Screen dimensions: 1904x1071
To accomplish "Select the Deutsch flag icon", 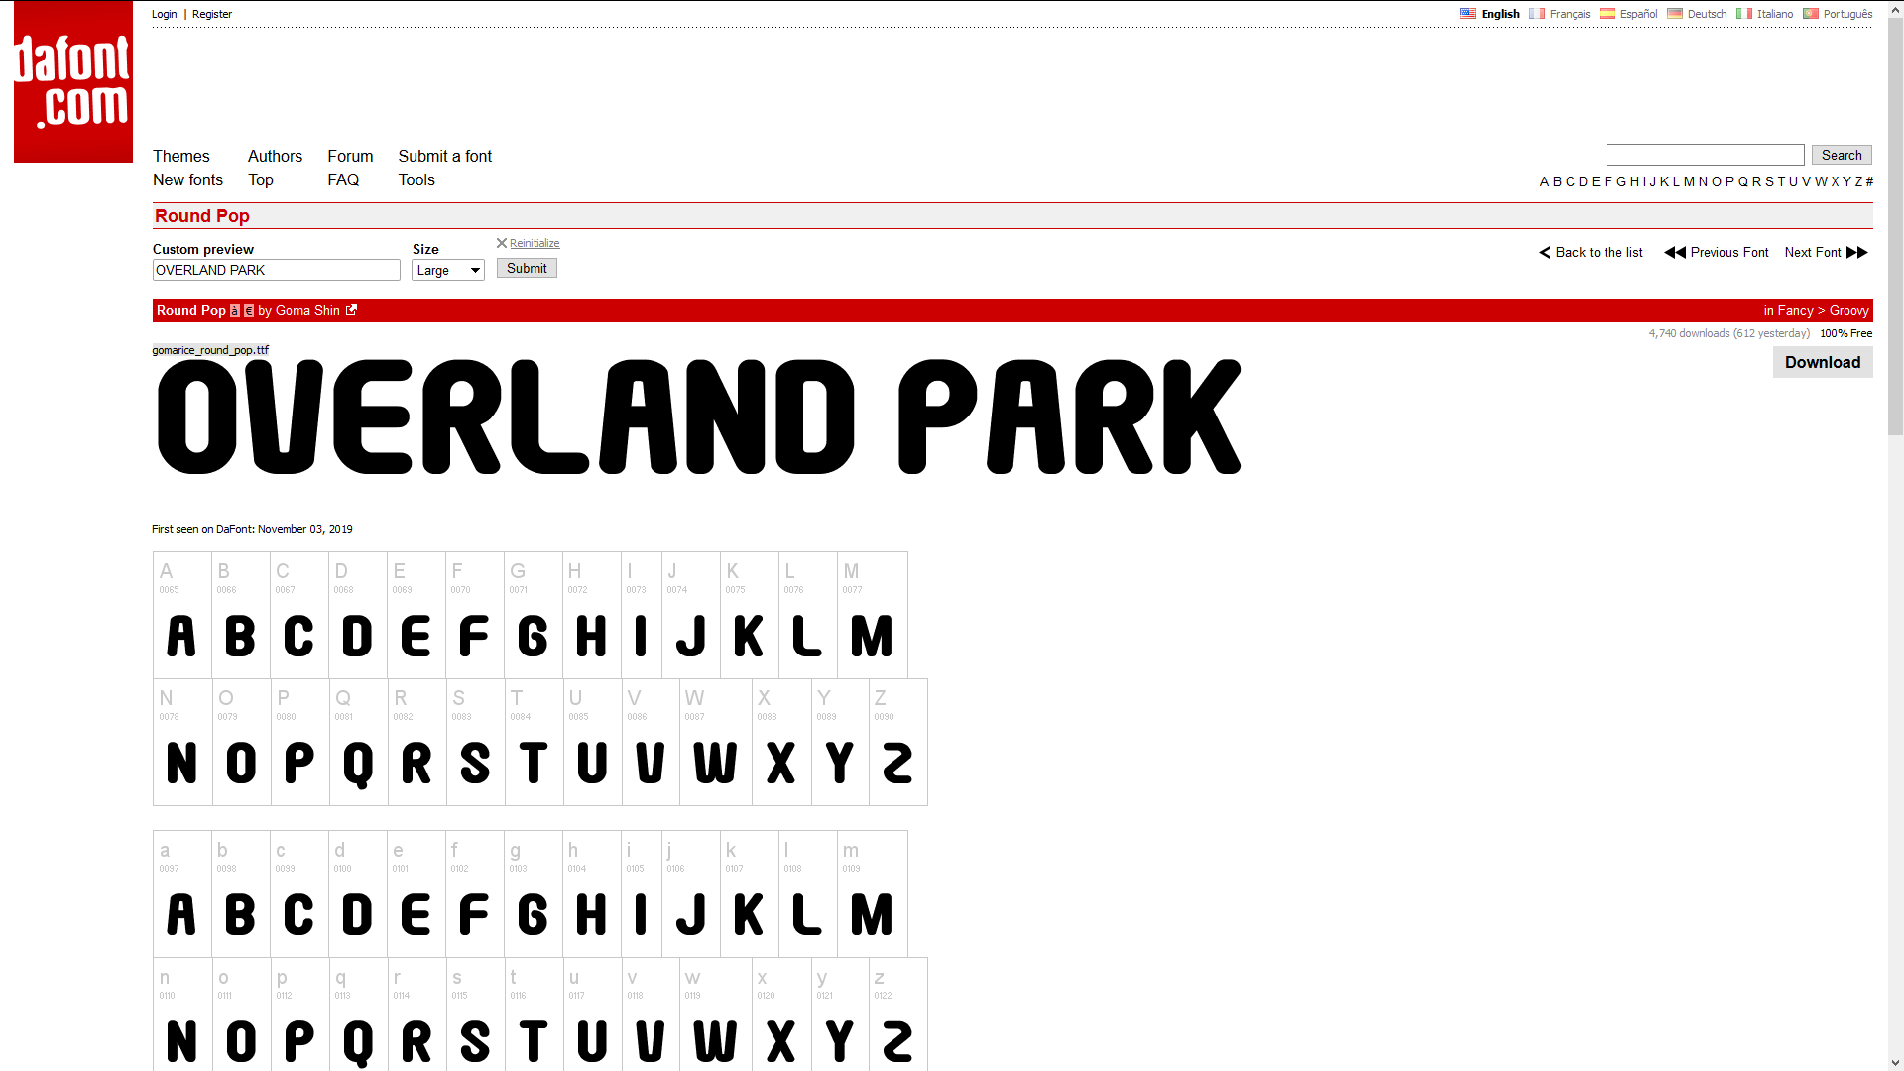I will pos(1674,13).
